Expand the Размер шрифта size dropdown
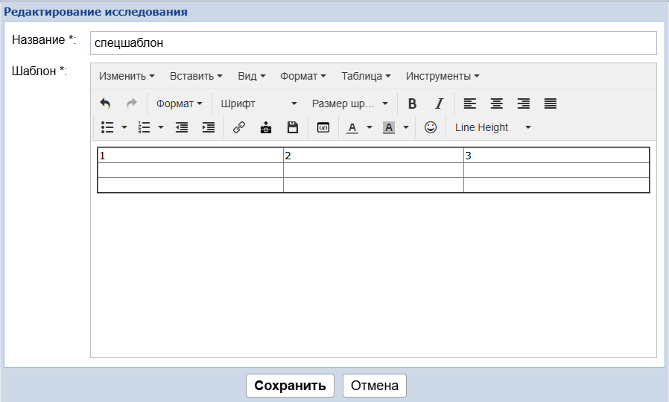 [x=349, y=103]
